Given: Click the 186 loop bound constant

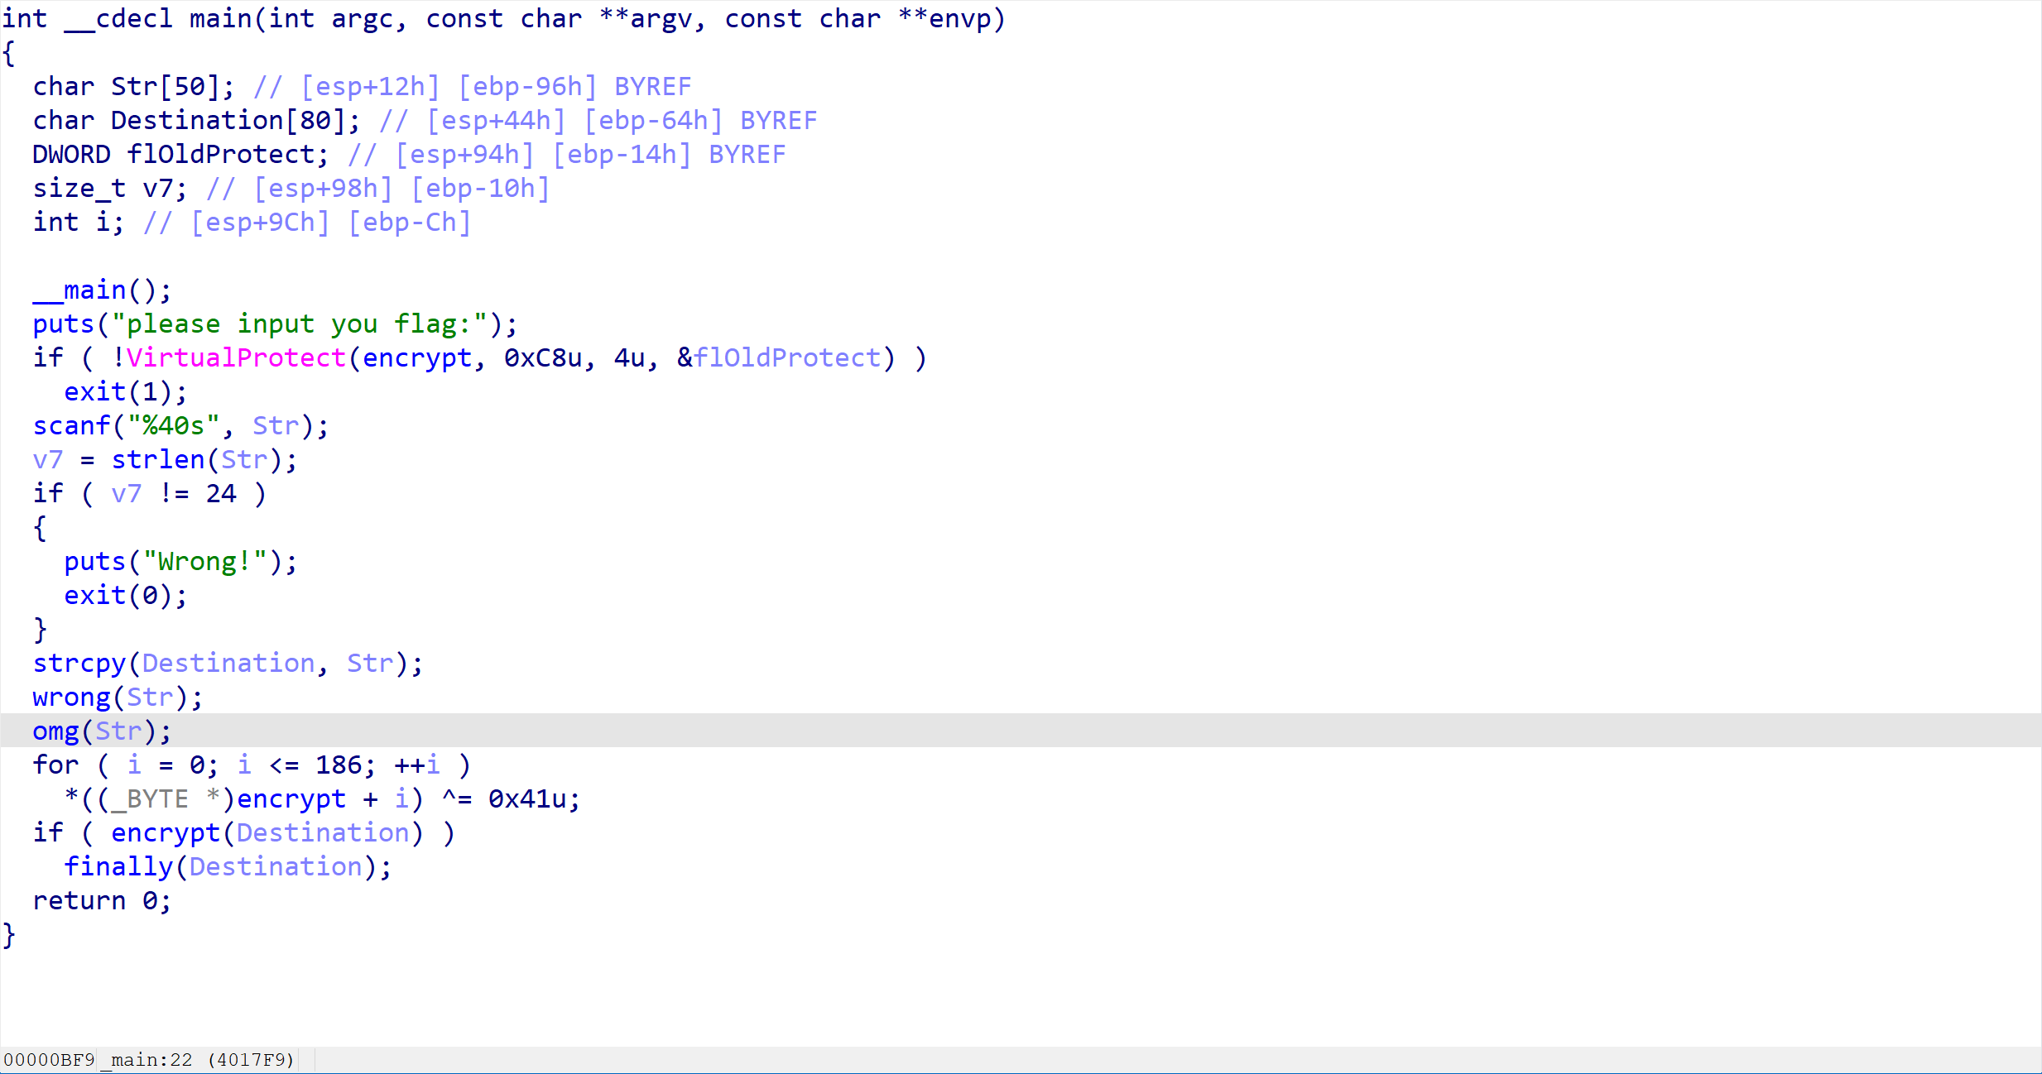Looking at the screenshot, I should (339, 765).
